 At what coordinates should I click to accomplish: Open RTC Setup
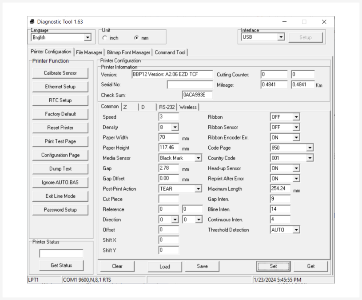60,100
